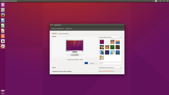The height and width of the screenshot is (95, 169).
Task: Select the wallpaper thumbnail with clock badge
Action: pos(112,42)
